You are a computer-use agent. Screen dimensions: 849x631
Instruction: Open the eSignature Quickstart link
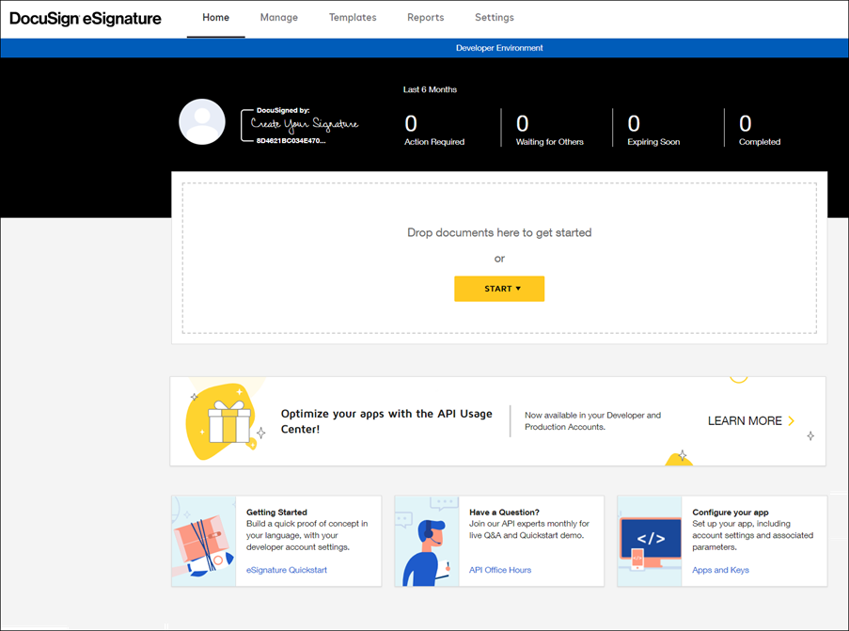click(285, 569)
